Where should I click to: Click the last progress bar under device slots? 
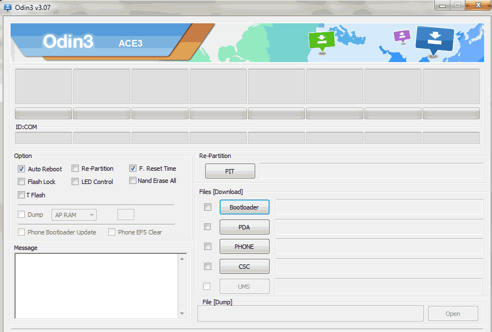pyautogui.click(x=451, y=114)
